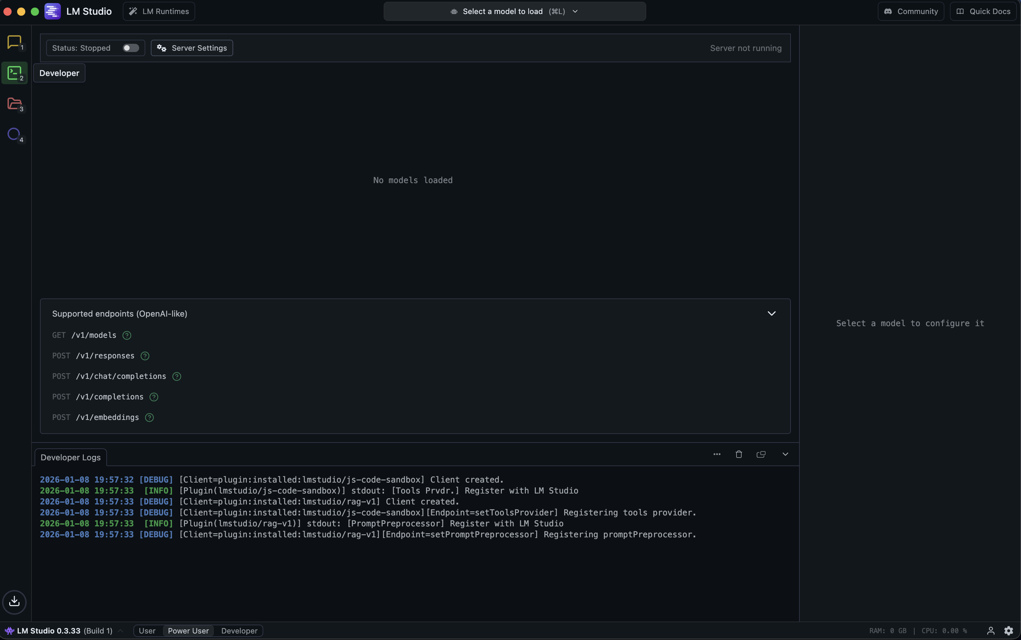Viewport: 1021px width, 640px height.
Task: Open Quick Docs in the top right
Action: tap(983, 11)
